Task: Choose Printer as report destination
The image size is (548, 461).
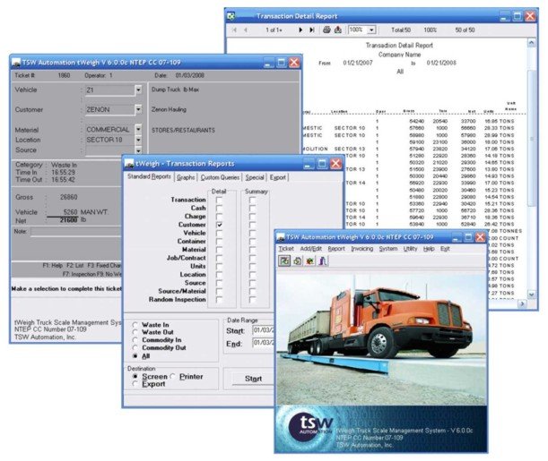Action: (172, 377)
